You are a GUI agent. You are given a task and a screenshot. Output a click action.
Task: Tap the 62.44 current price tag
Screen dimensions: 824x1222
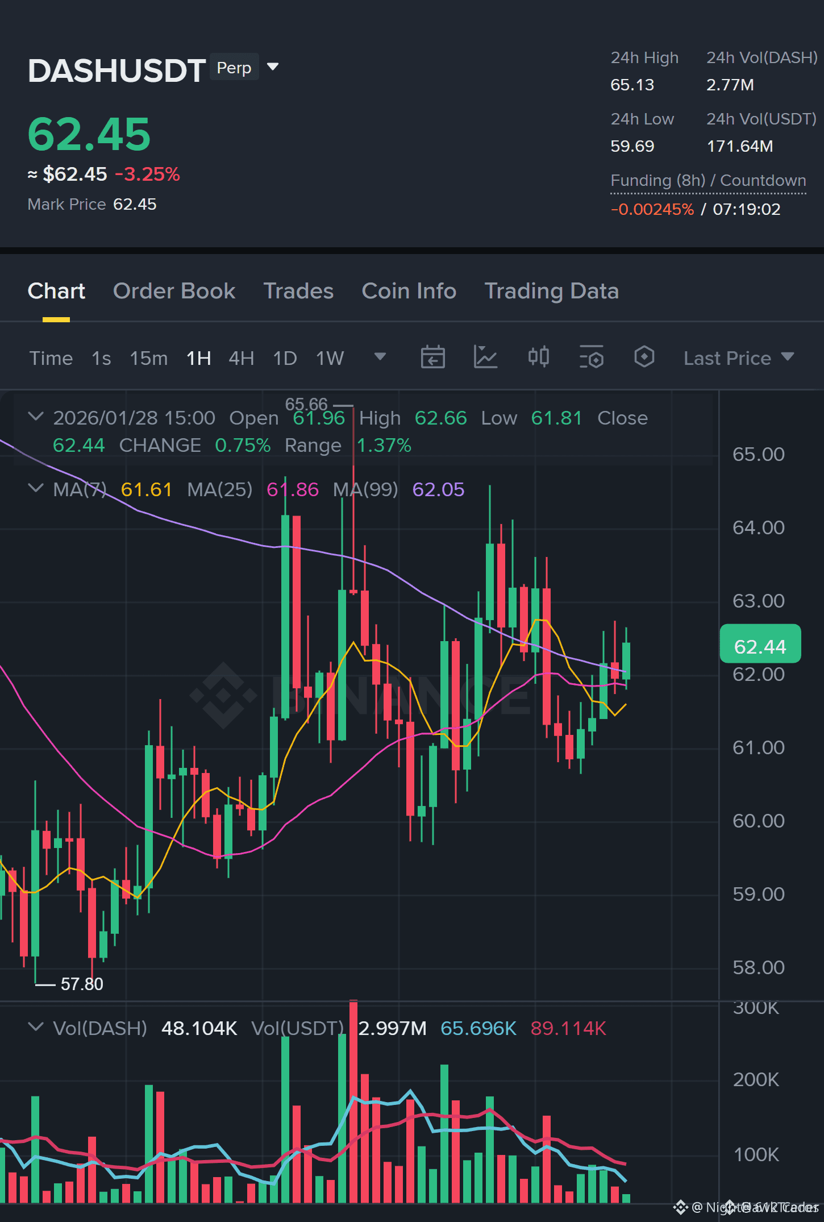[760, 644]
